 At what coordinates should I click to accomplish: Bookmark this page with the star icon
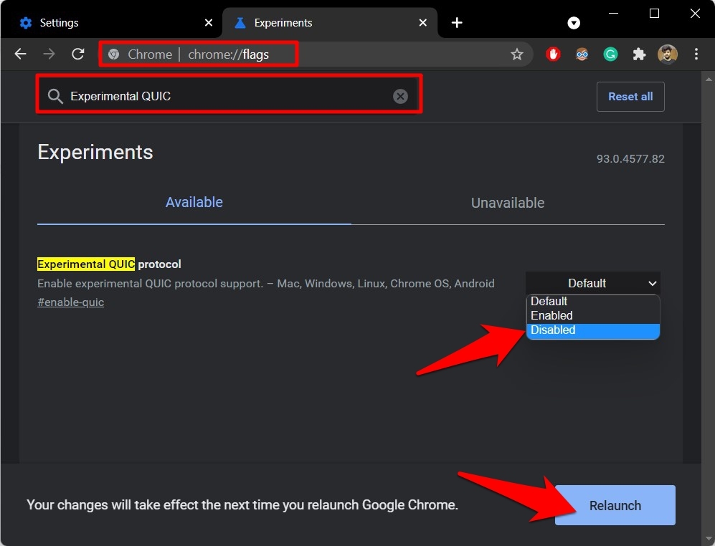pos(516,54)
